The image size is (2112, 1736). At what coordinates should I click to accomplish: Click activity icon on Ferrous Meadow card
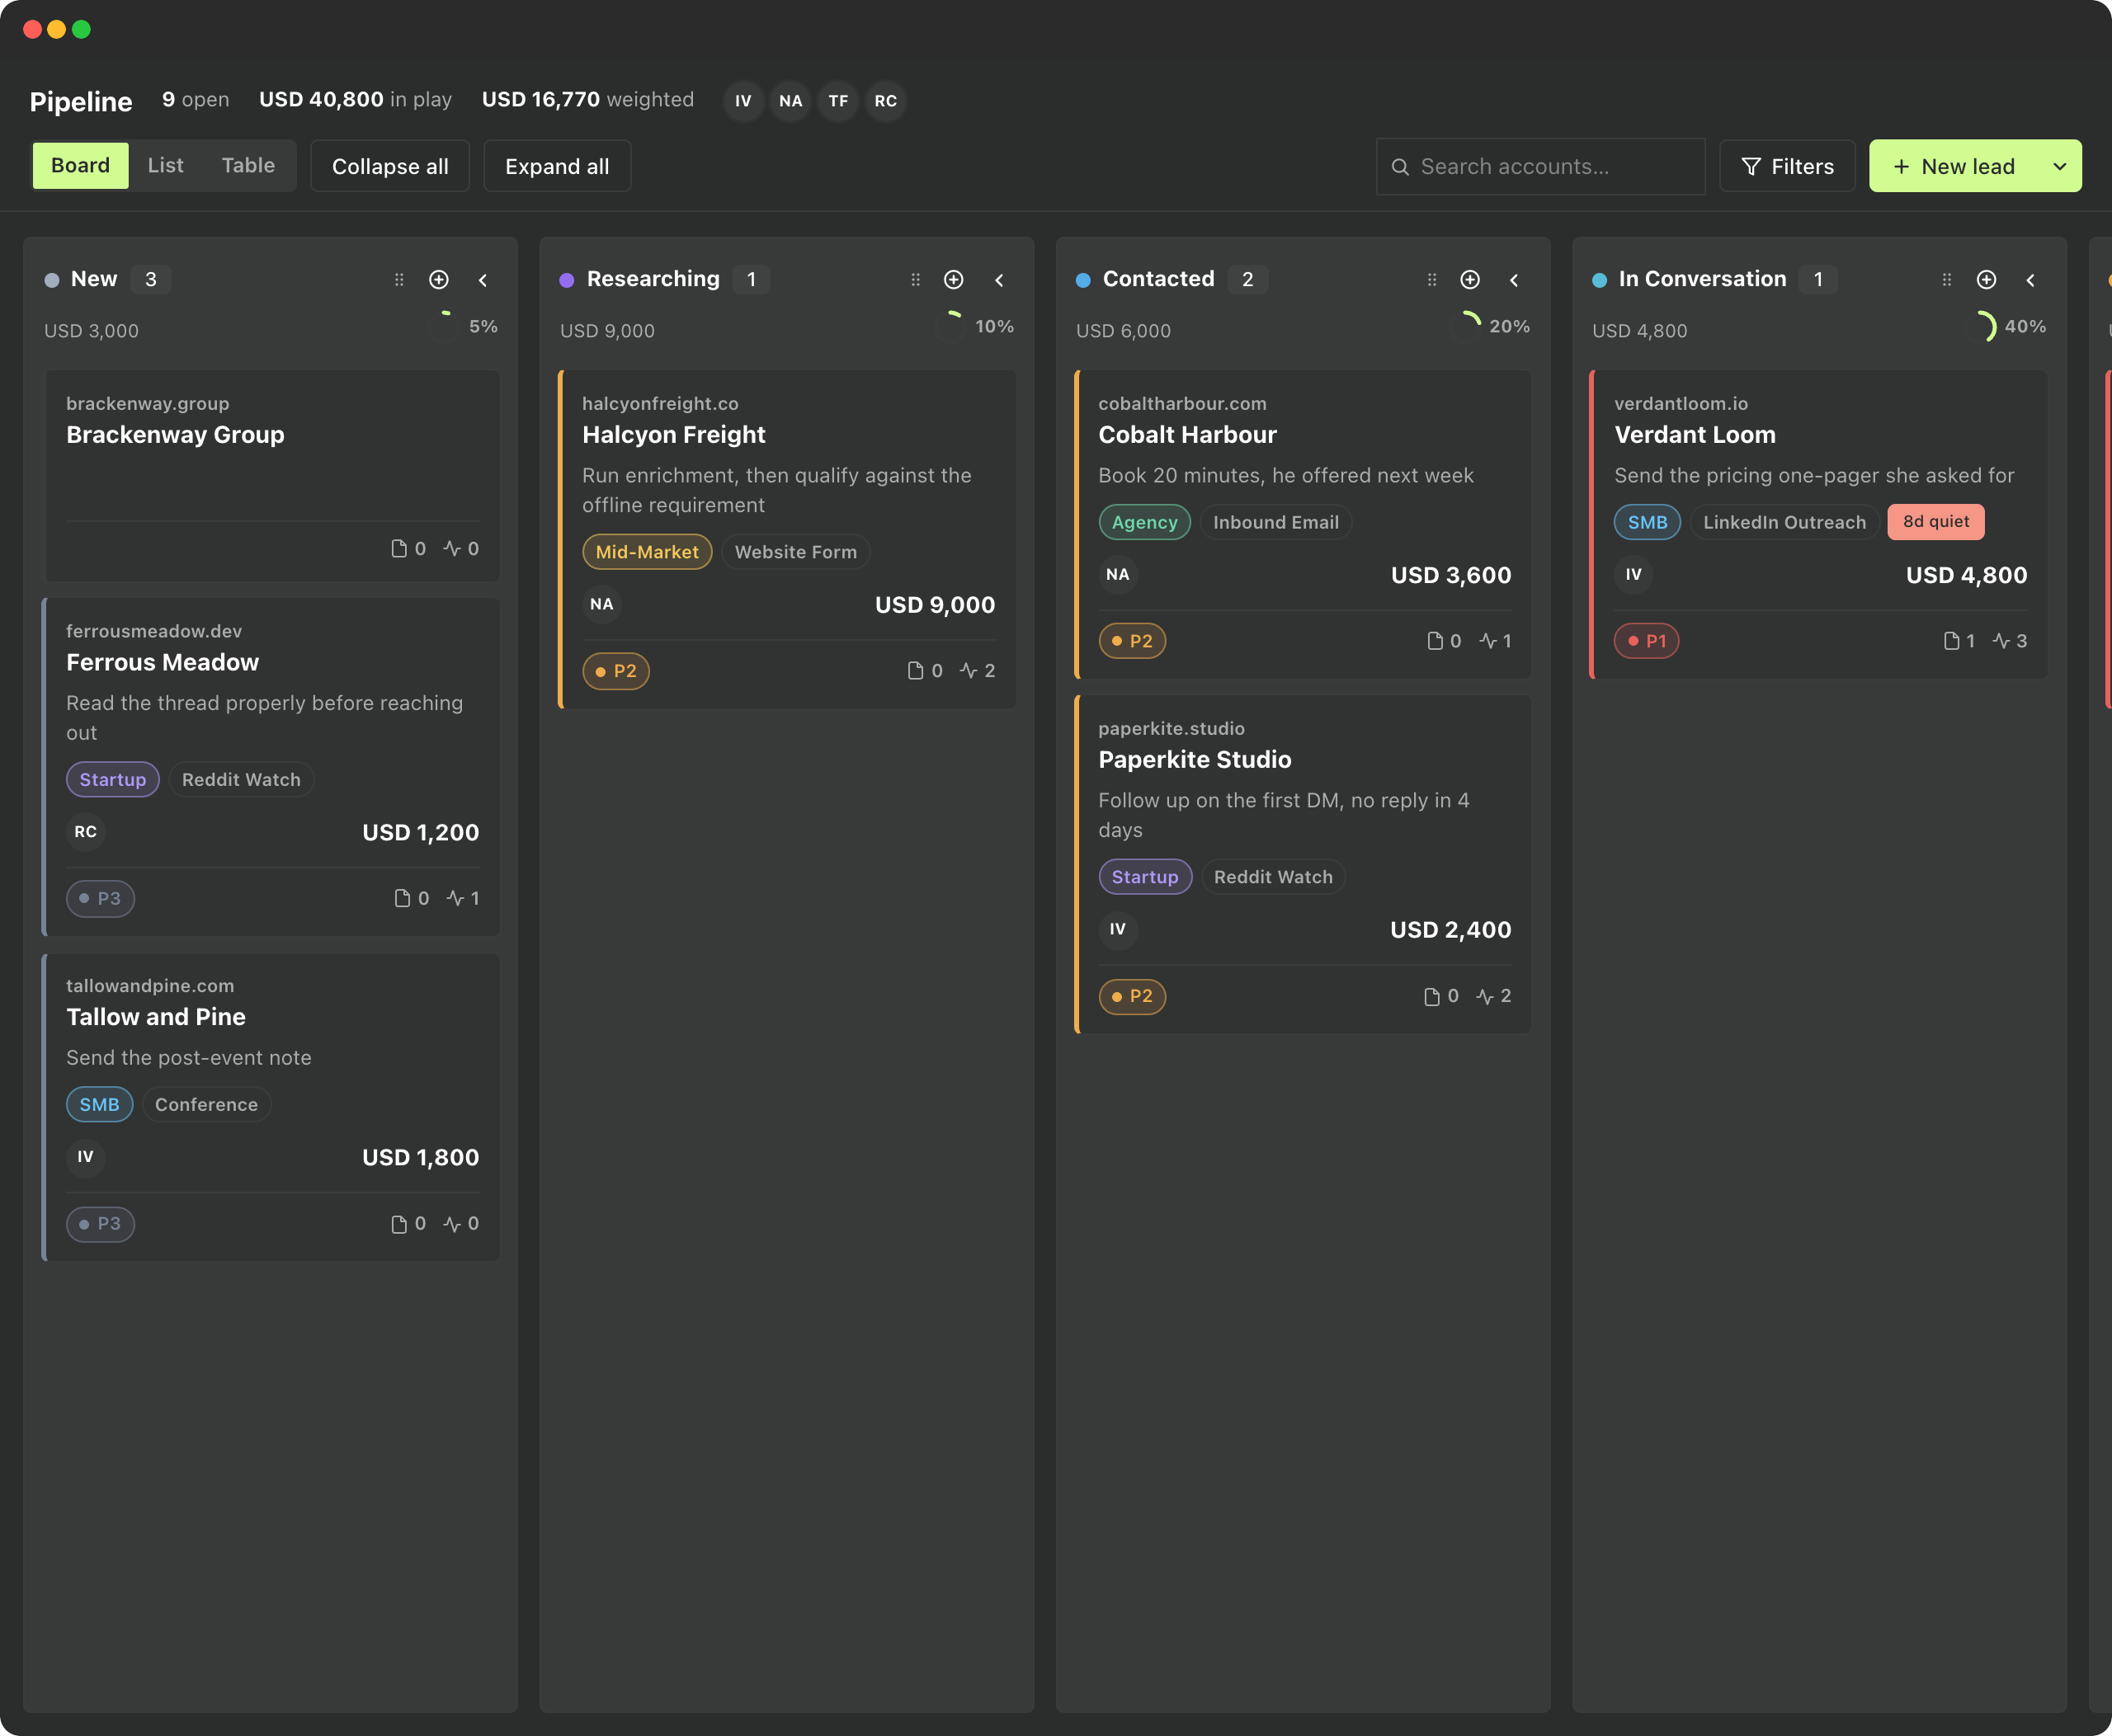coord(455,899)
